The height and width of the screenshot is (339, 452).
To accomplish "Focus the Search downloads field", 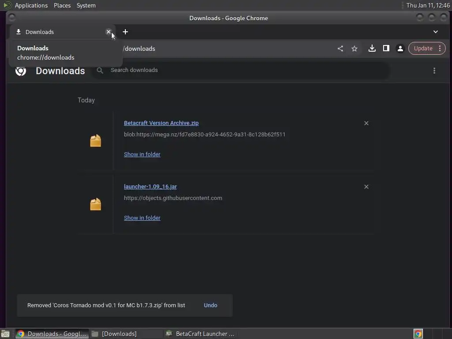I will [241, 70].
